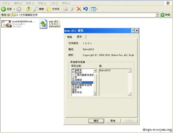The width and height of the screenshot is (173, 133).
Task: Click the folder icon in address bar
Action: click(14, 15)
